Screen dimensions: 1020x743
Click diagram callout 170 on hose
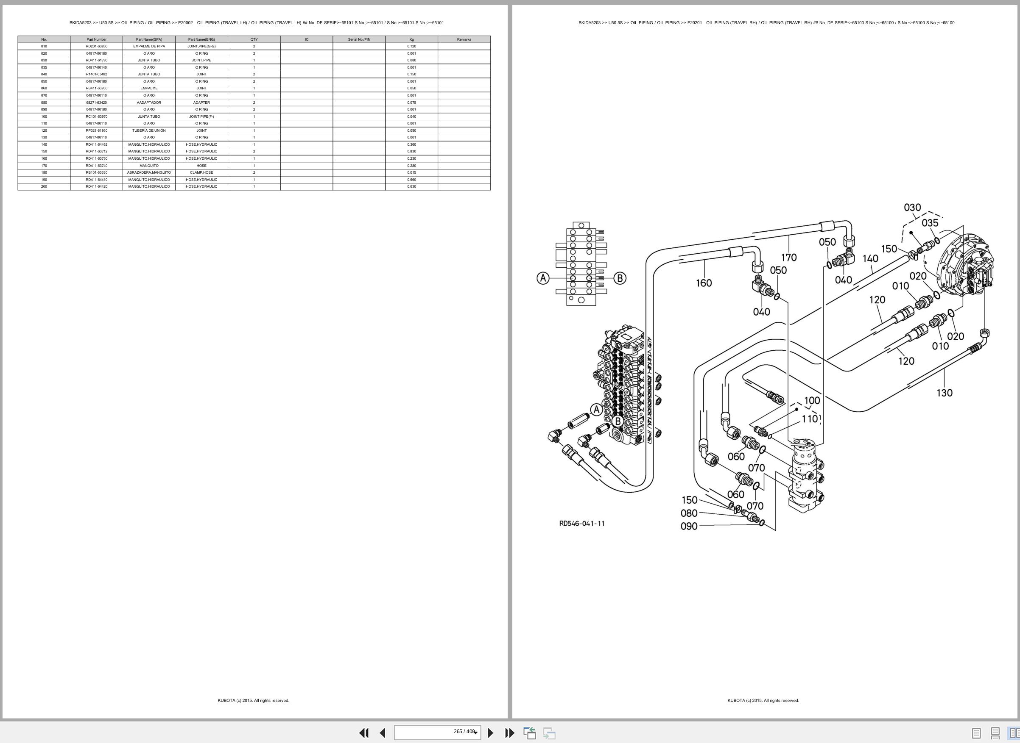click(x=788, y=257)
